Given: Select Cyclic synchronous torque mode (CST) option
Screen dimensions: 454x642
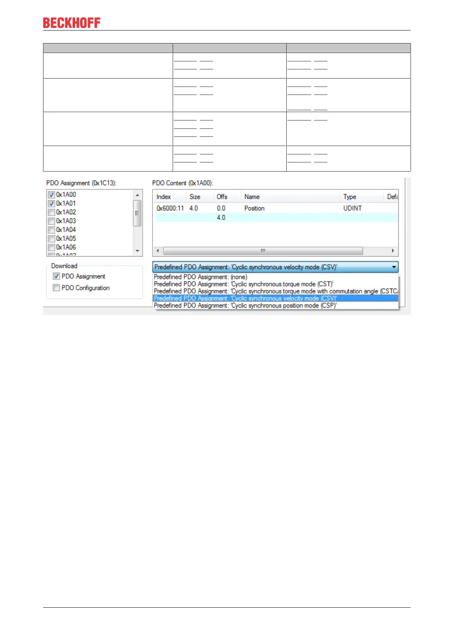Looking at the screenshot, I should [275, 284].
